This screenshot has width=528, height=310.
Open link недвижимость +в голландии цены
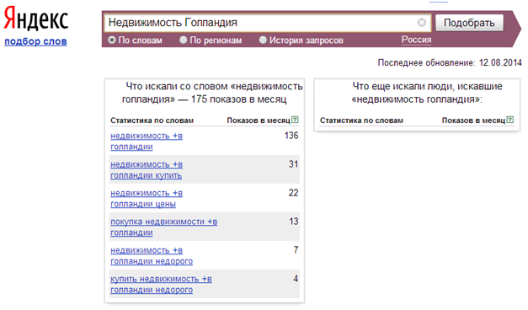tap(147, 199)
